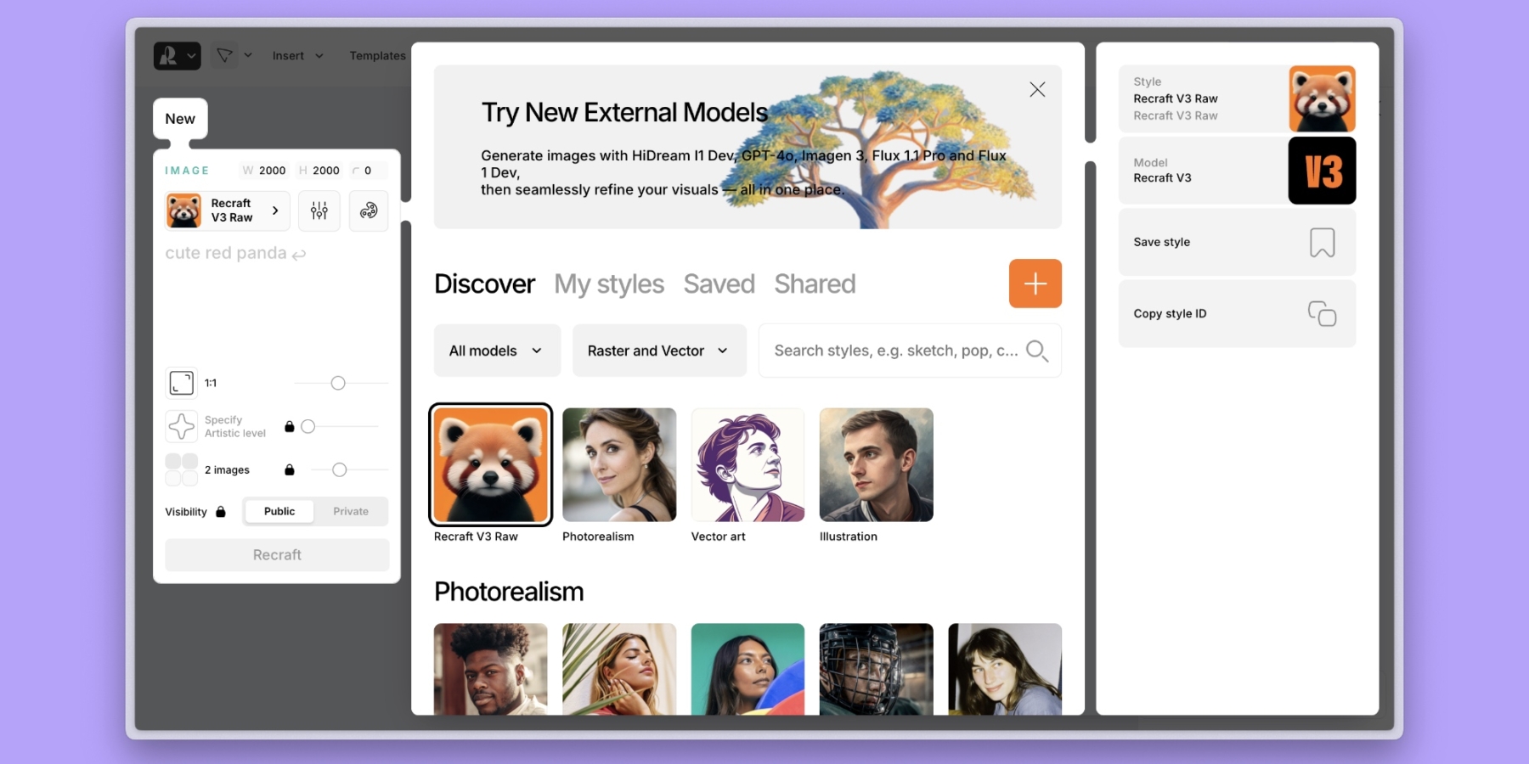Click the Artistic level sparkle icon
The height and width of the screenshot is (764, 1529).
pos(182,426)
